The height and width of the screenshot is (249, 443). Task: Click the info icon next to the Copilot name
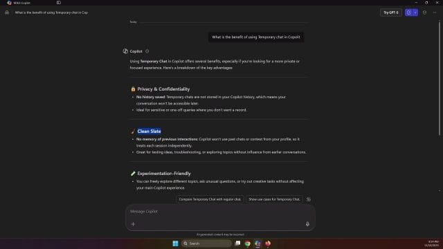147,51
